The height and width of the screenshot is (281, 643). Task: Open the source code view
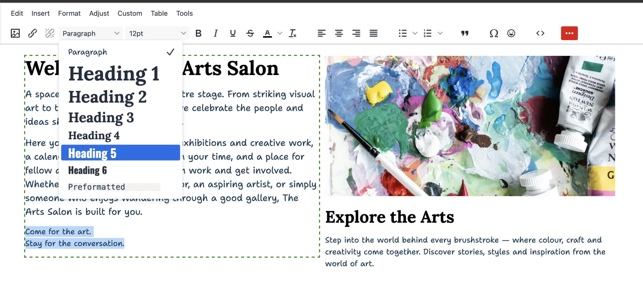point(541,33)
